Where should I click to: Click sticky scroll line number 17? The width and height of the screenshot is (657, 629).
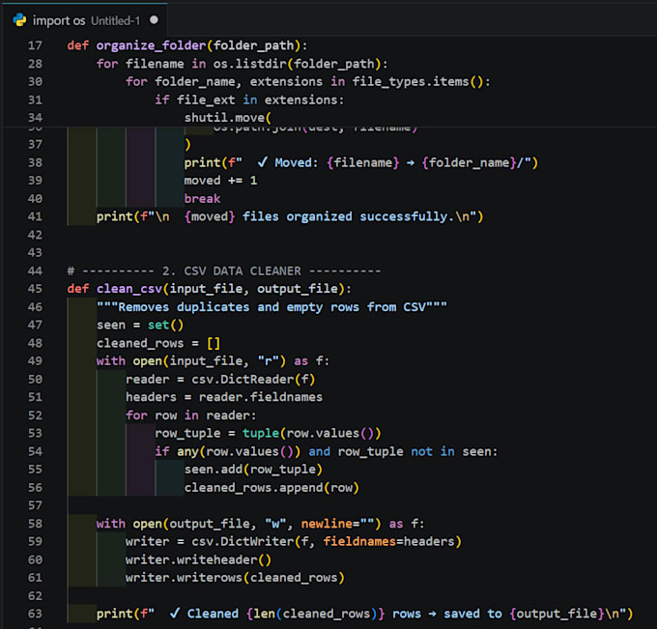point(35,45)
